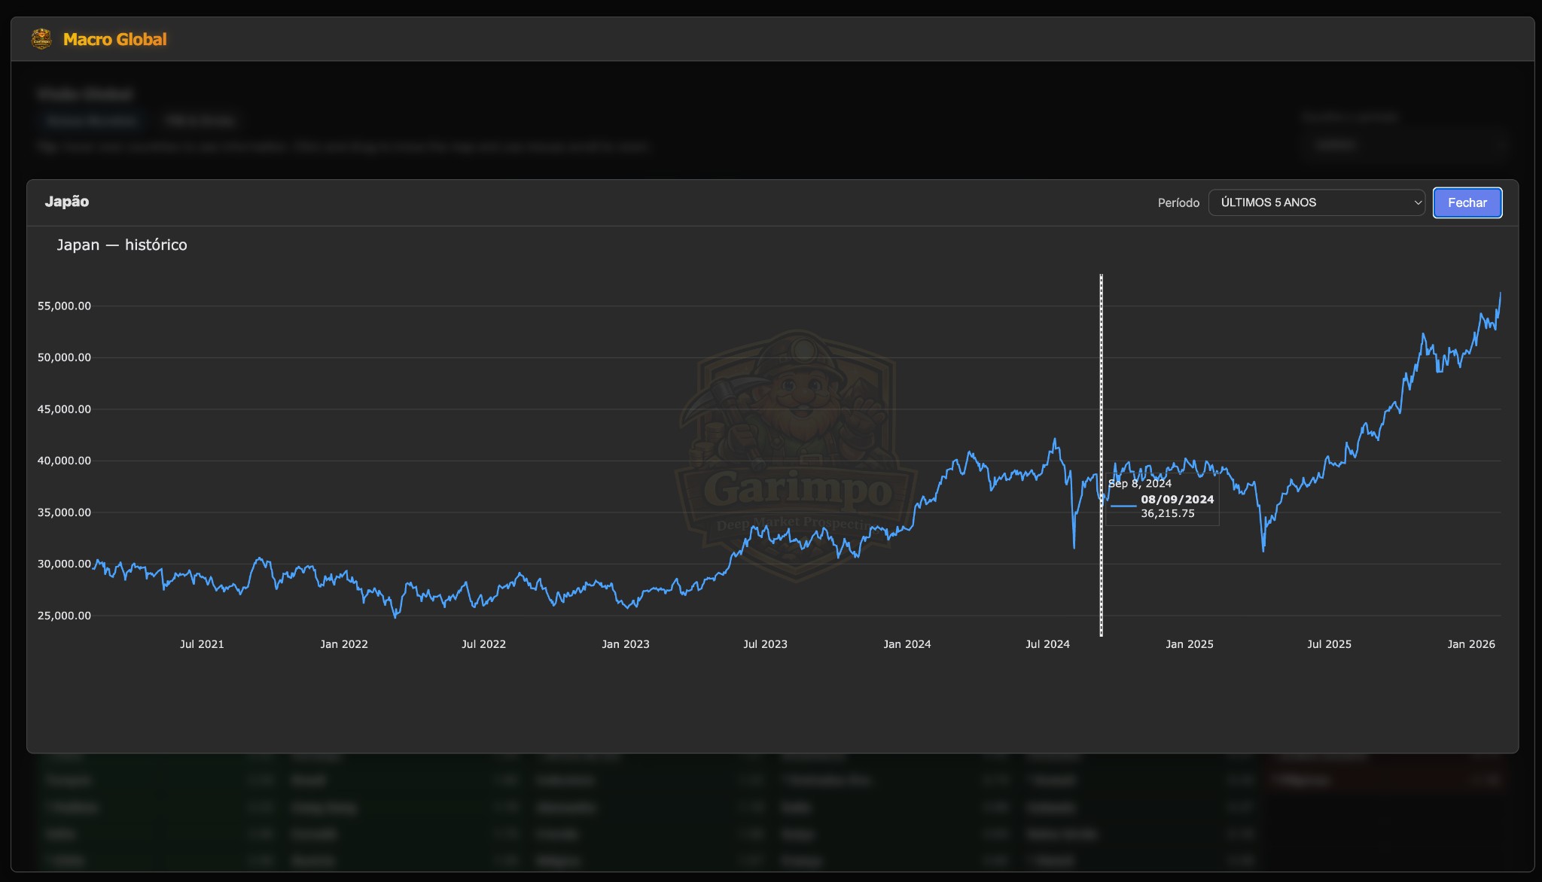The height and width of the screenshot is (882, 1542).
Task: Click the Macro Global miner logo icon
Action: [x=41, y=39]
